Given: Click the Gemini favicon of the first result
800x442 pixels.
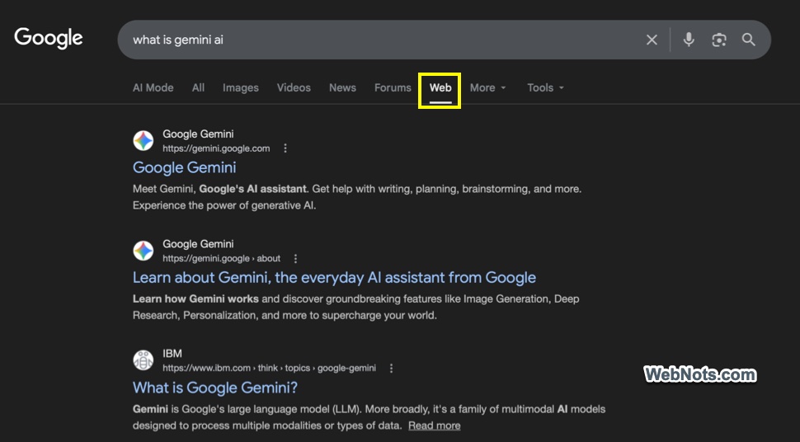Looking at the screenshot, I should point(144,140).
